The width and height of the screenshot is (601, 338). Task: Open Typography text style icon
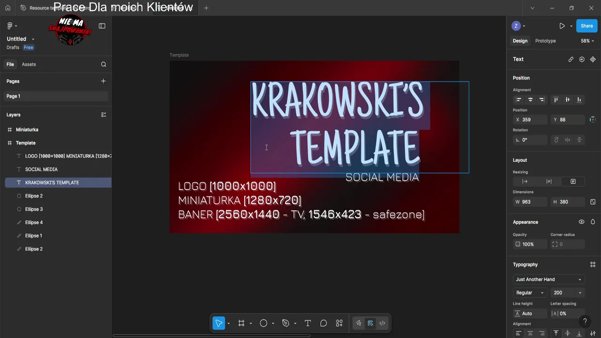click(x=593, y=265)
